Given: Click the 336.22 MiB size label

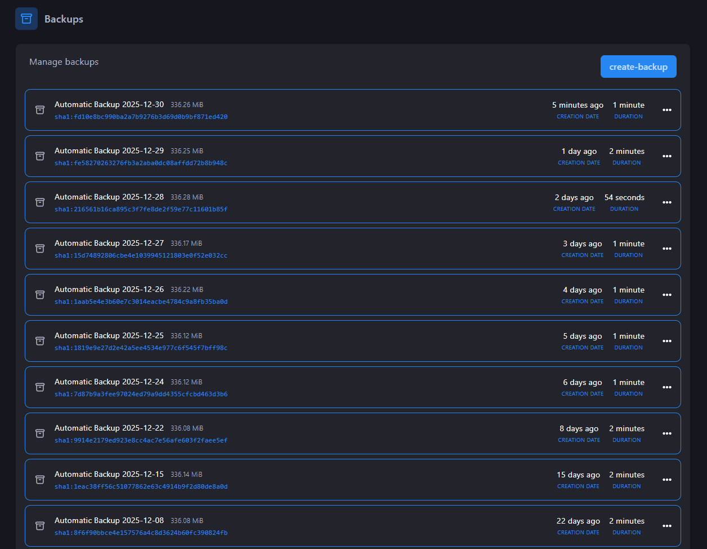Looking at the screenshot, I should 187,290.
